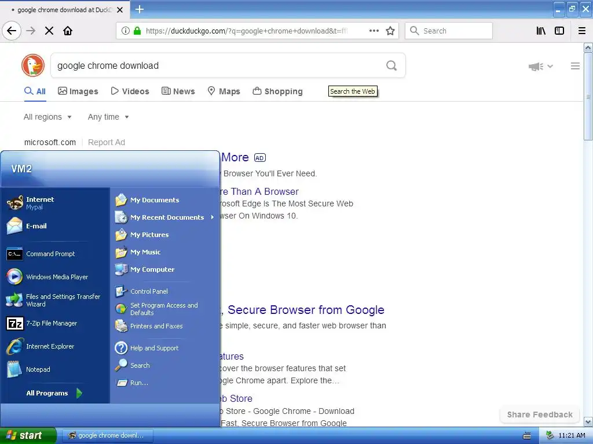
Task: Click the taskbar clock 11:21 AM
Action: coord(572,435)
